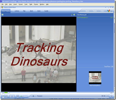Image resolution: width=116 pixels, height=100 pixels.
Task: Open the Media Player quick access menu arrow
Action: [106, 7]
